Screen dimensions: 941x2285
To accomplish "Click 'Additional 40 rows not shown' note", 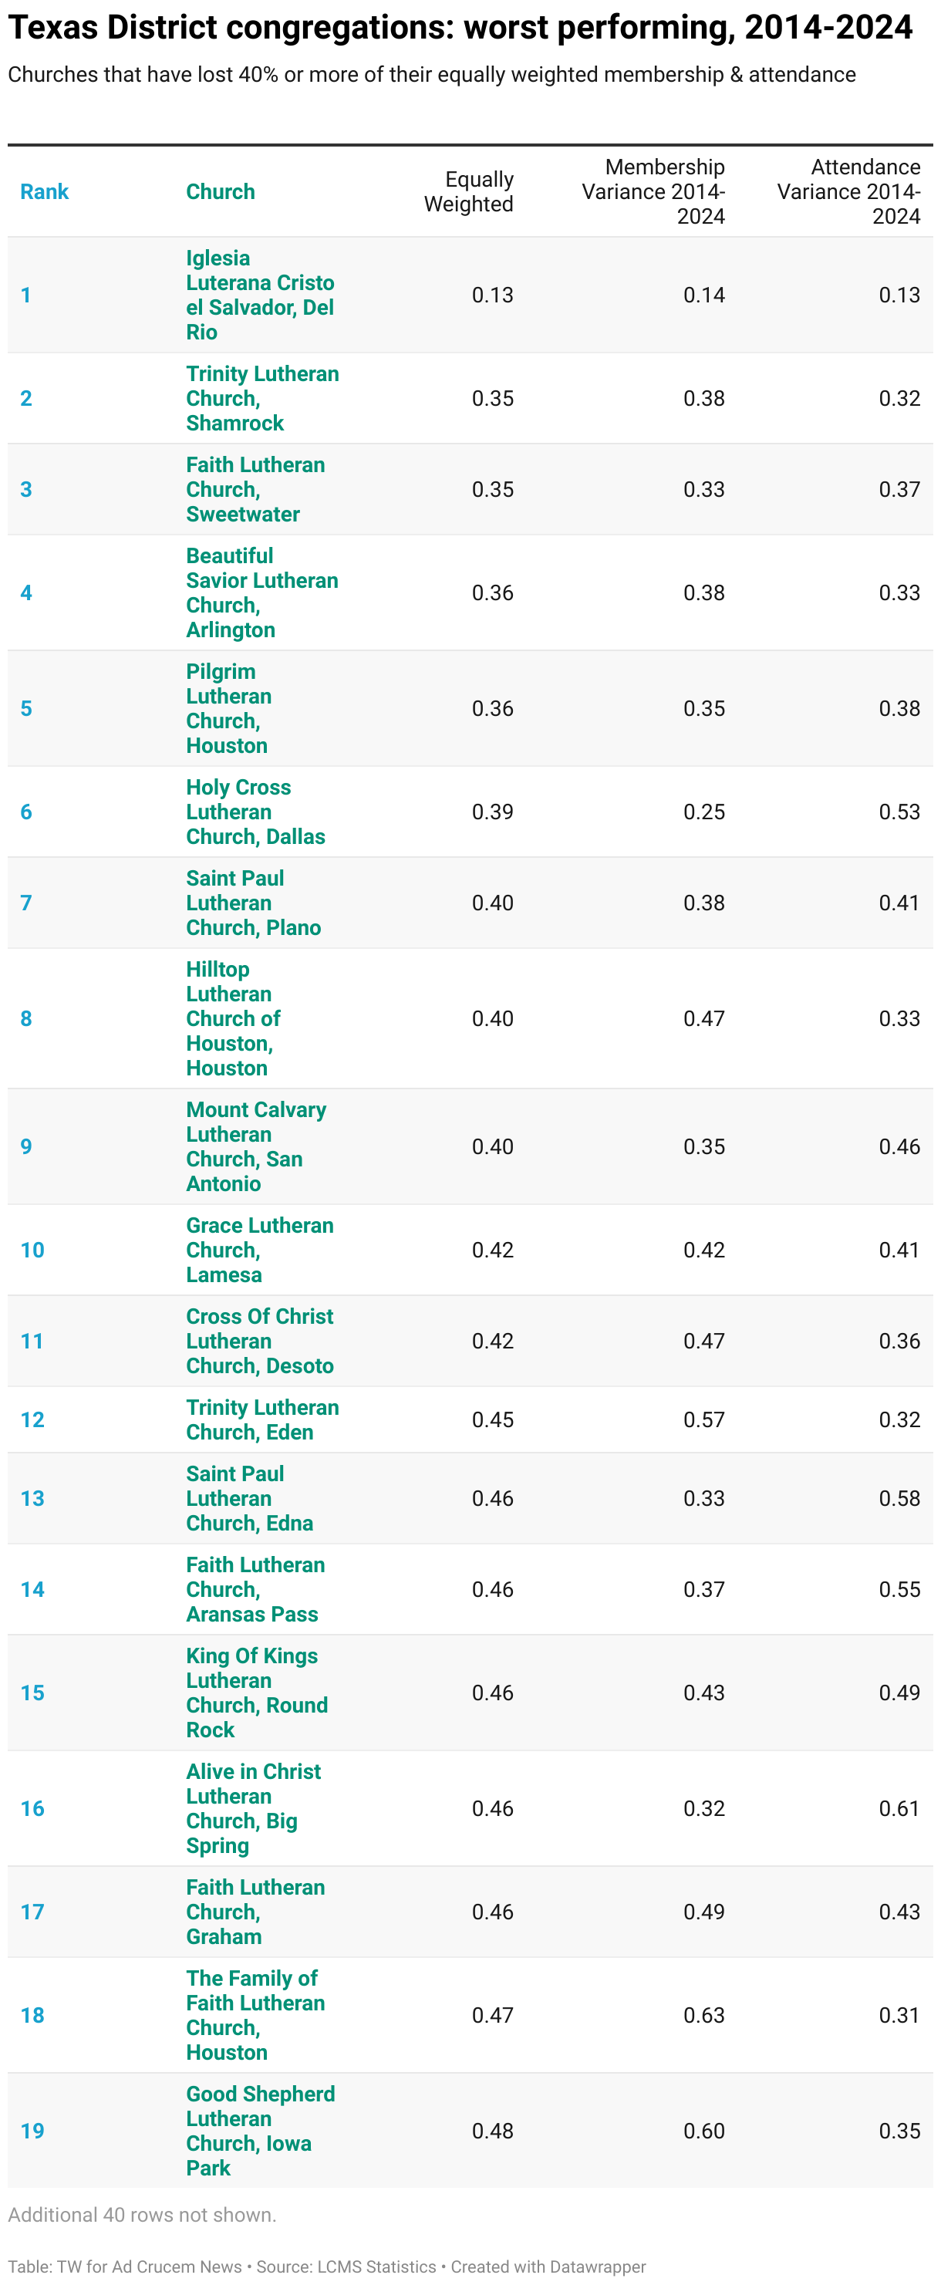I will click(x=143, y=2215).
